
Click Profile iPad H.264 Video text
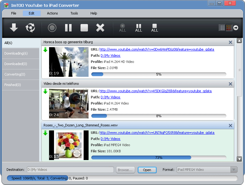pyautogui.click(x=110, y=103)
